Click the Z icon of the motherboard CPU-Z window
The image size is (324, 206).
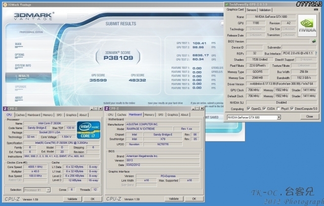click(107, 108)
